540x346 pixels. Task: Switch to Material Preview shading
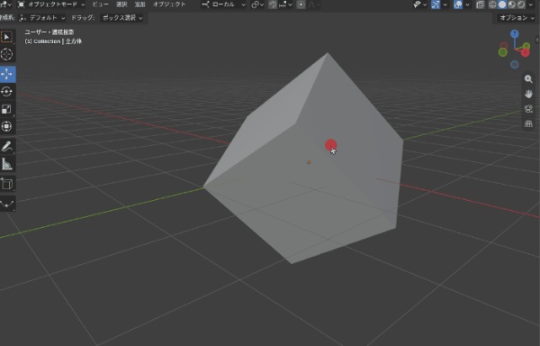[512, 5]
